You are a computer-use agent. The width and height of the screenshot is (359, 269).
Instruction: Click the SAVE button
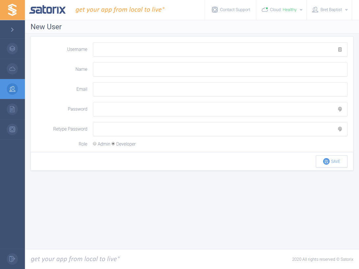coord(332,161)
